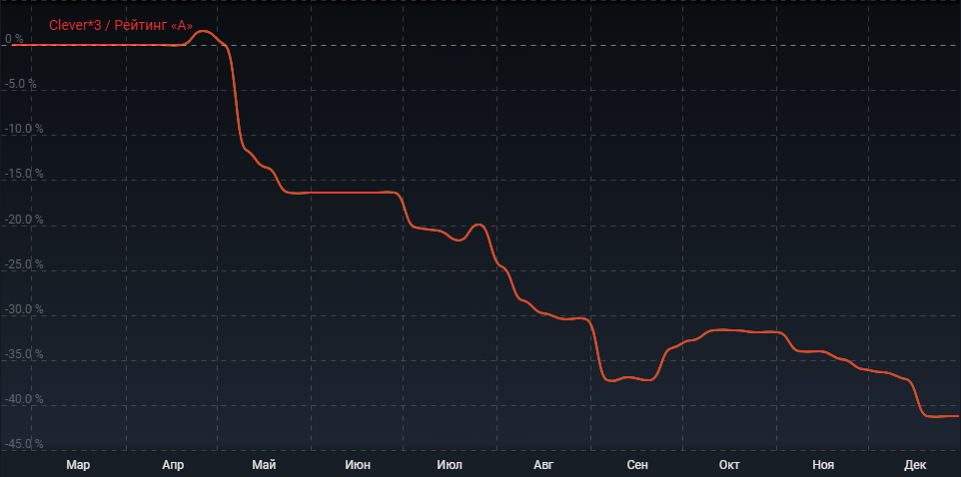Select the Окт month label
The height and width of the screenshot is (477, 961).
point(729,465)
